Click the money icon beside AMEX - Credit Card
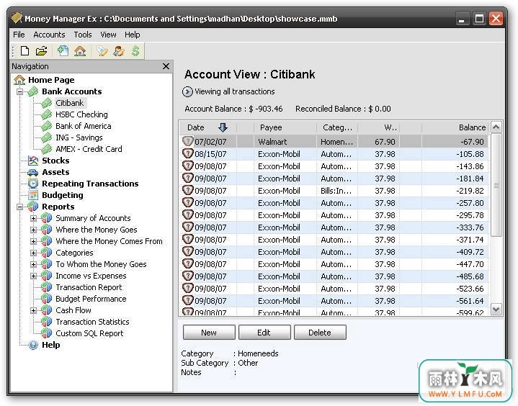The height and width of the screenshot is (406, 518). point(47,149)
